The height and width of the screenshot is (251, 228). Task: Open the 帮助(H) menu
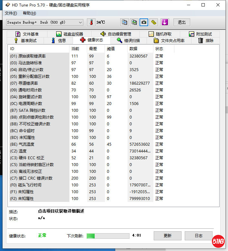click(29, 13)
